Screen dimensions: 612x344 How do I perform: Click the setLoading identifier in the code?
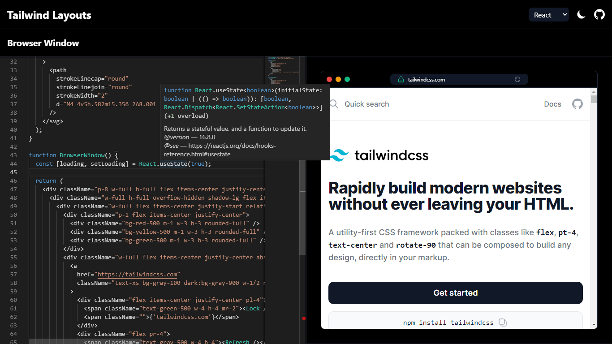[108, 163]
